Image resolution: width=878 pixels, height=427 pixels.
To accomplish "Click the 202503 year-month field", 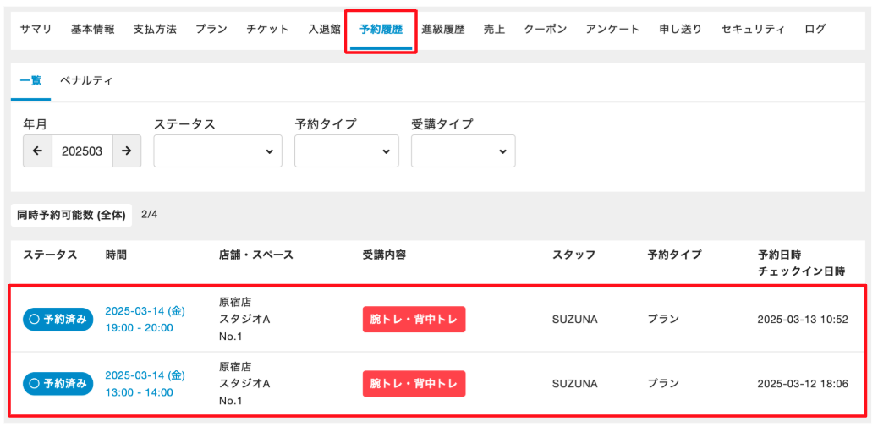I will point(82,151).
